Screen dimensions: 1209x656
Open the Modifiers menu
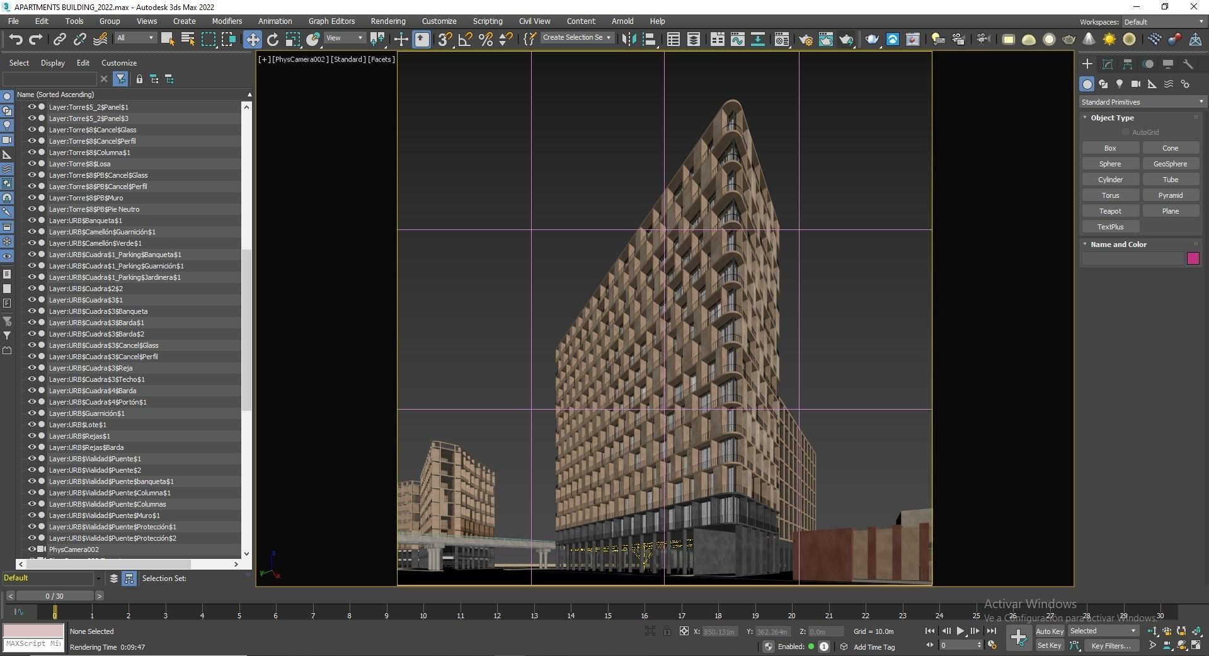click(227, 21)
